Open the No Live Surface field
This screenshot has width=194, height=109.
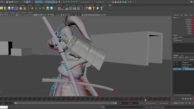[85, 2]
